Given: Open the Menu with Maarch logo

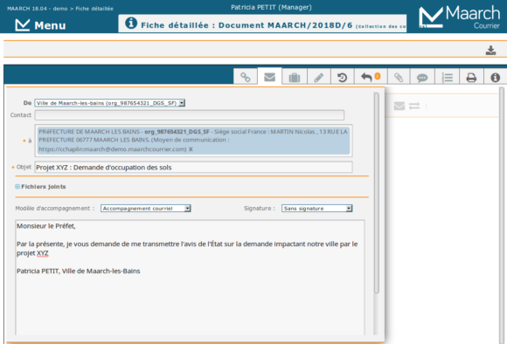Looking at the screenshot, I should [x=40, y=24].
